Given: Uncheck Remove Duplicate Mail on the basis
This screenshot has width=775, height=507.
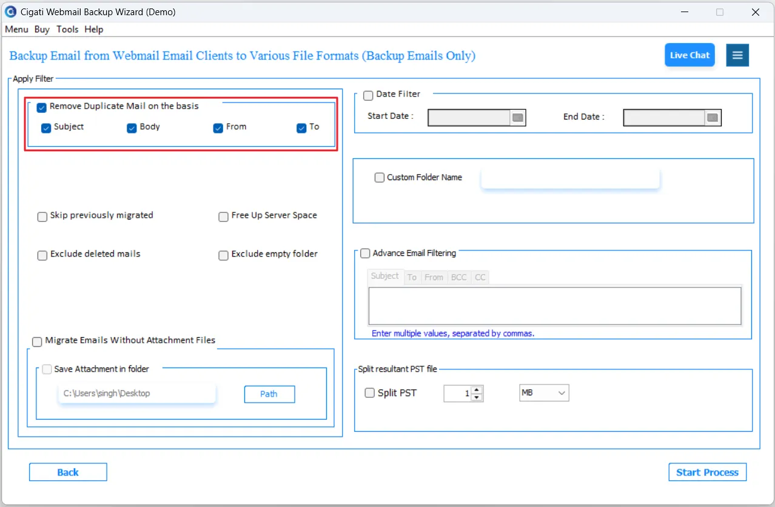Looking at the screenshot, I should pos(42,107).
